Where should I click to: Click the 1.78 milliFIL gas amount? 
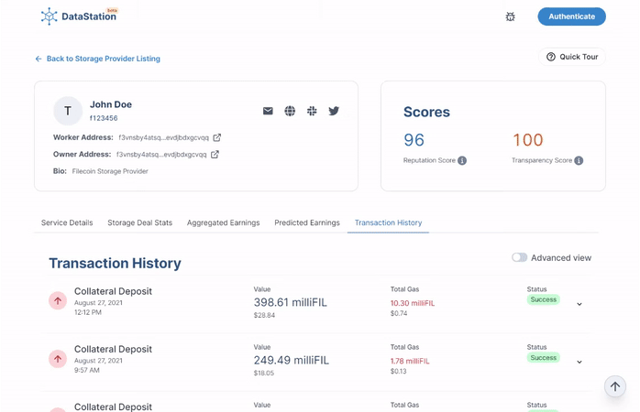click(x=410, y=361)
